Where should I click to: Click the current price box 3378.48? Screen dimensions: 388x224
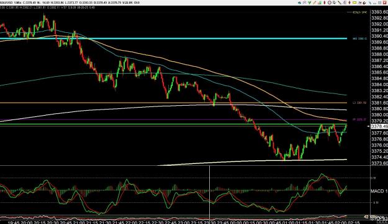[379, 126]
